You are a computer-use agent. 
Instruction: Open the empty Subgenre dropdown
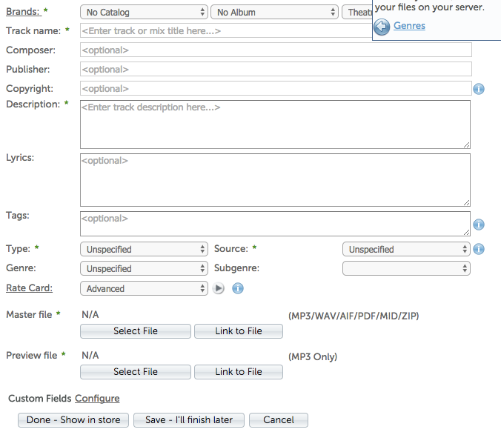tap(406, 268)
